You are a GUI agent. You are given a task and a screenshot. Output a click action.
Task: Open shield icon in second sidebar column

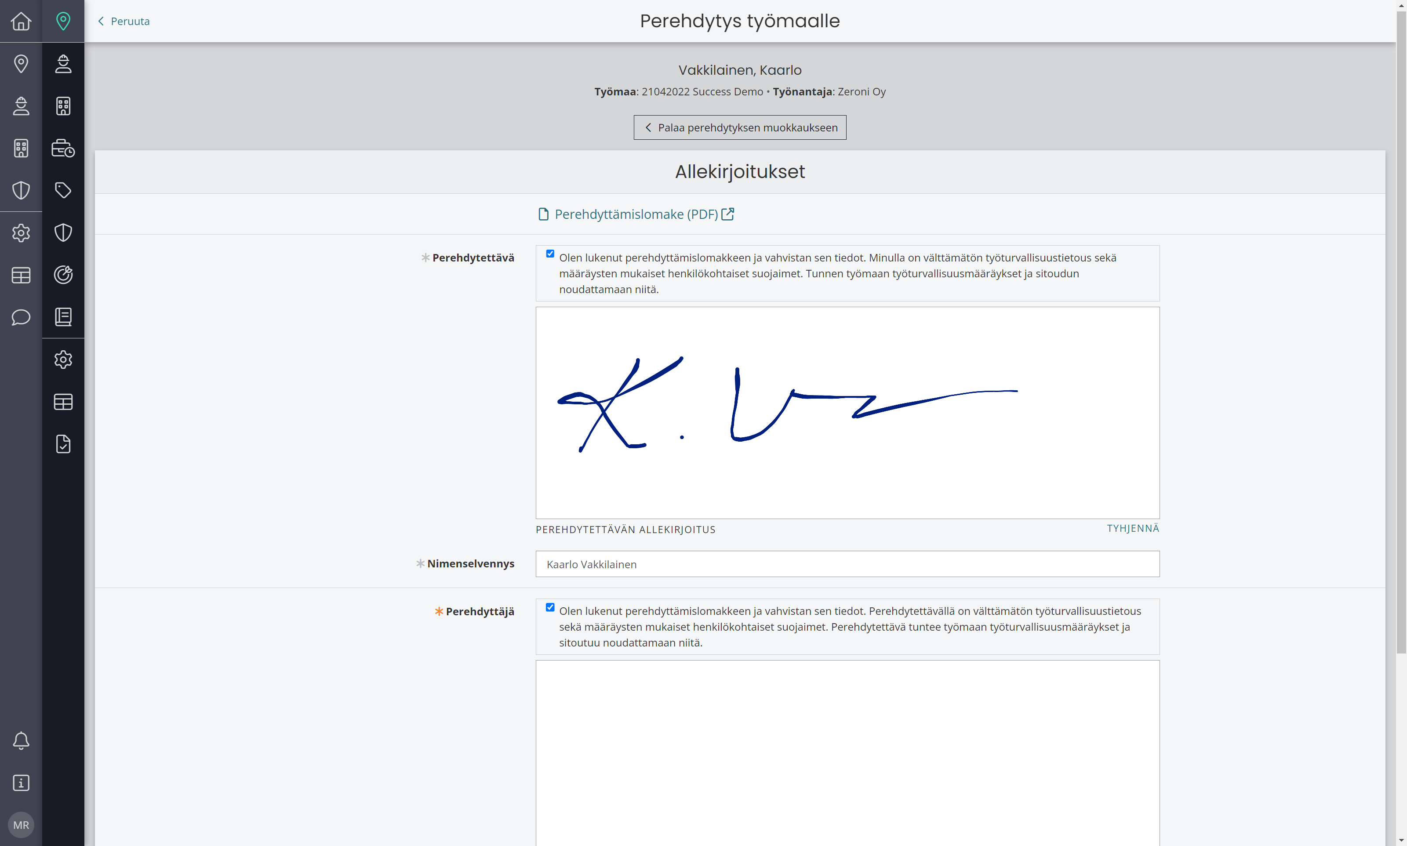click(63, 232)
